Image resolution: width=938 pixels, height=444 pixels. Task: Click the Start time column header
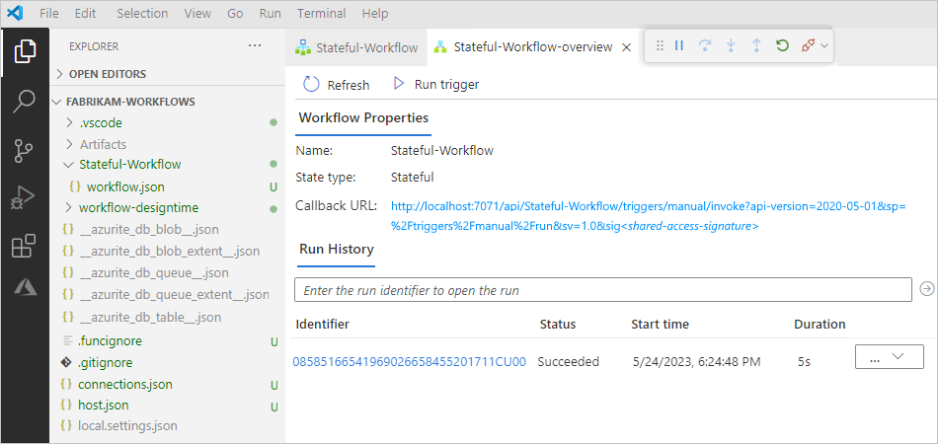(660, 325)
